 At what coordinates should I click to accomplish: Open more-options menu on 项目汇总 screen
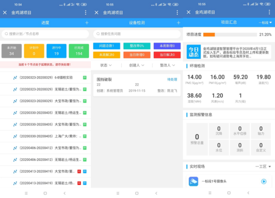pyautogui.click(x=270, y=12)
